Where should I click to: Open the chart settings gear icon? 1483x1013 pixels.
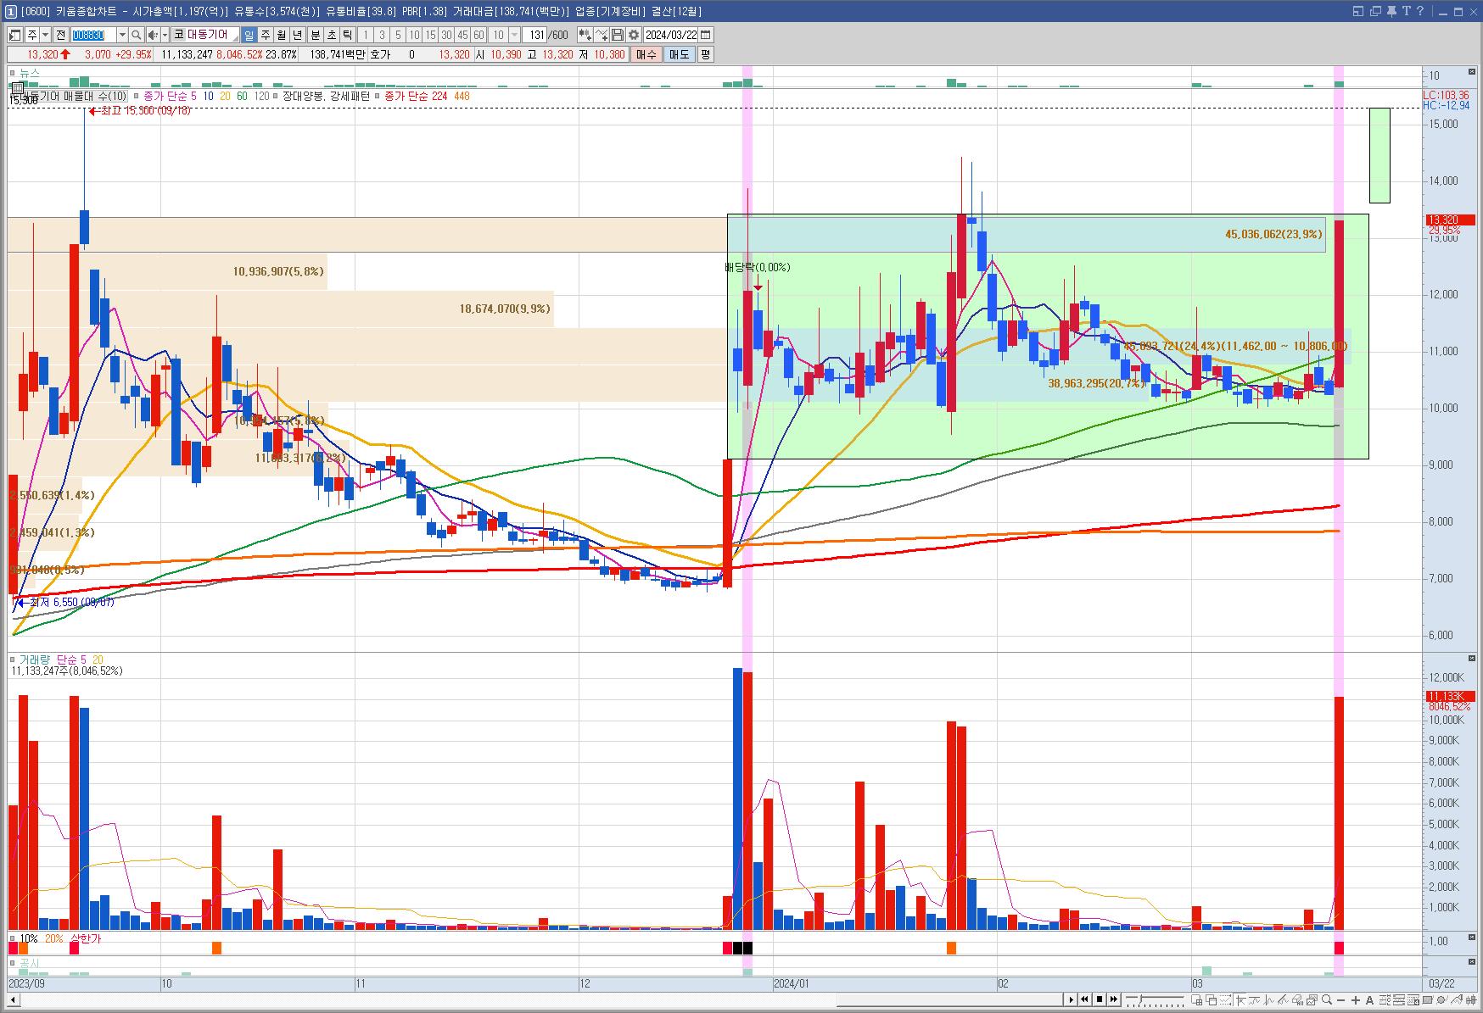point(634,35)
